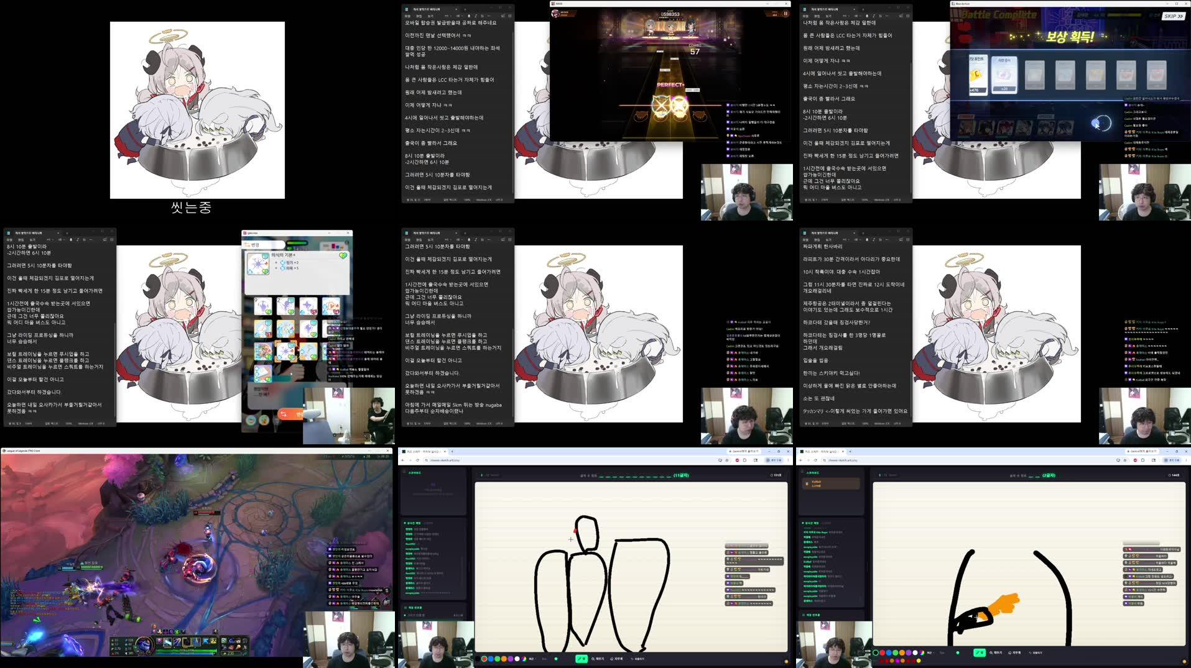Open 편집 menu in notepad beside rhythm game
Screen dimensions: 1191x668
[x=419, y=16]
